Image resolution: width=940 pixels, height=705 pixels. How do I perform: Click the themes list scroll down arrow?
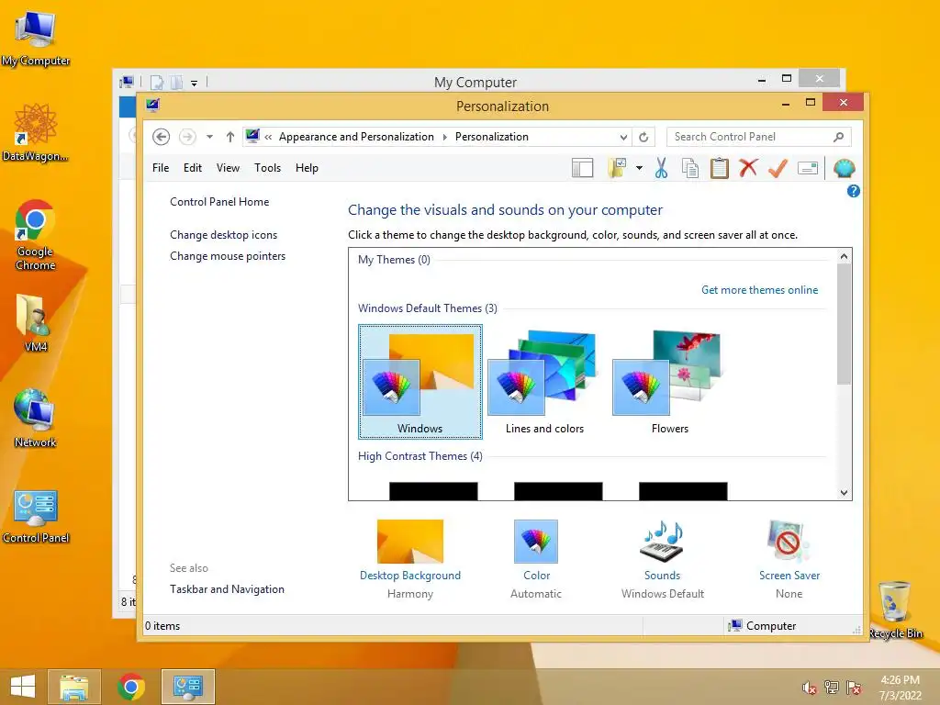point(845,493)
